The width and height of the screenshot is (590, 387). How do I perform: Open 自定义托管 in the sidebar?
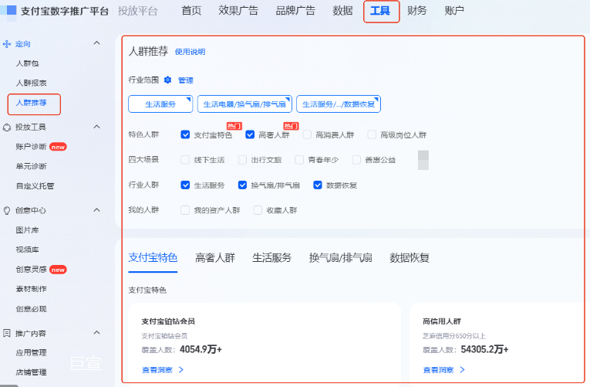tap(35, 185)
